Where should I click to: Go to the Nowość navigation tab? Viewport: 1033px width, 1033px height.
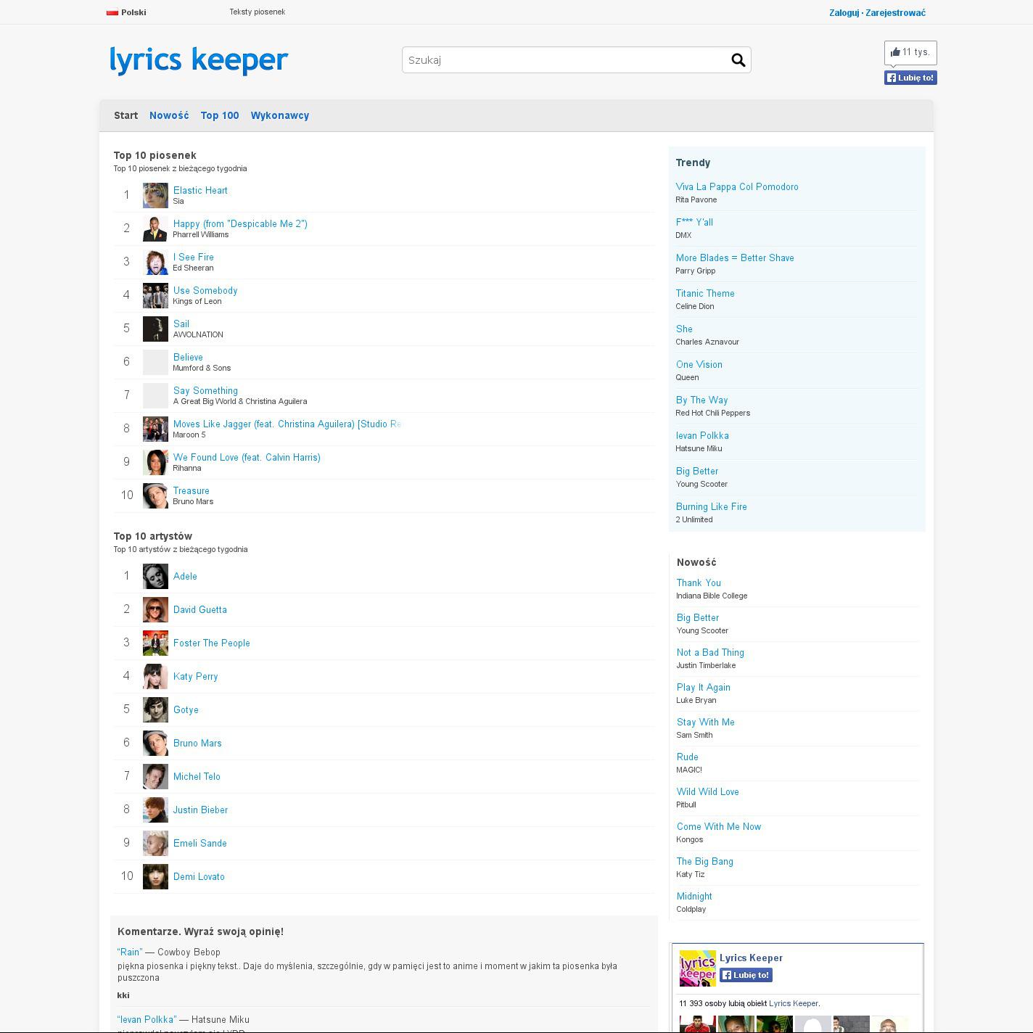(169, 115)
